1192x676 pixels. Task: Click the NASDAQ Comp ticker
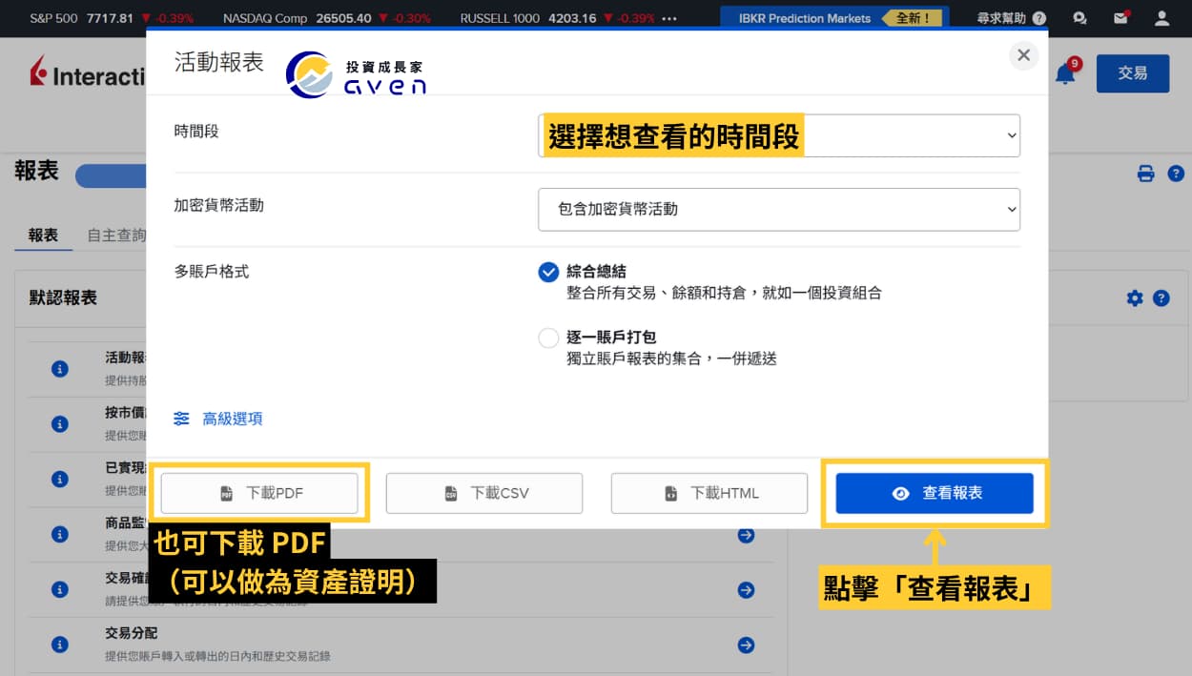[x=326, y=18]
